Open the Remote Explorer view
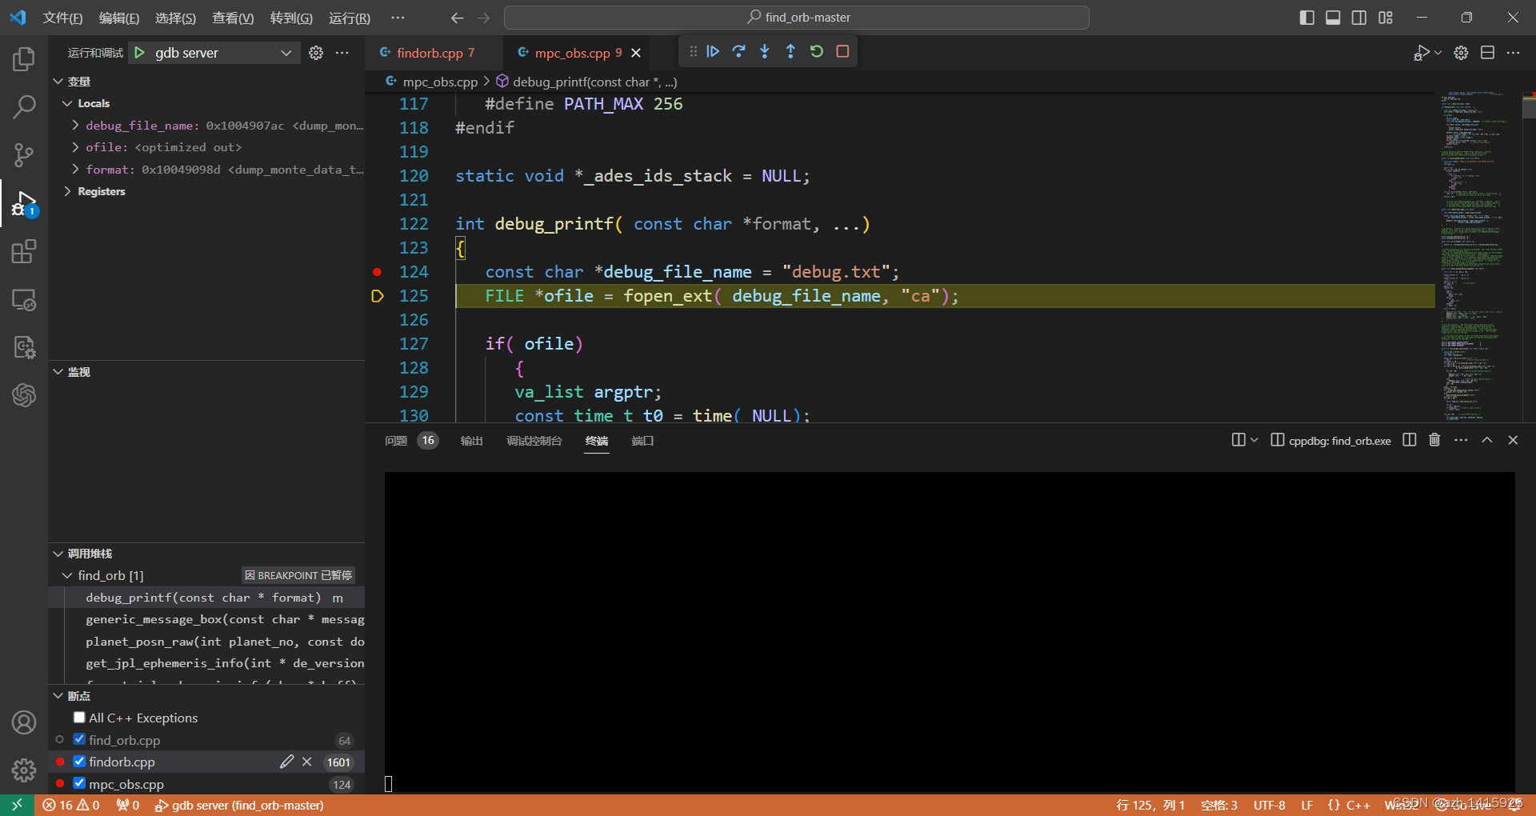1536x816 pixels. pyautogui.click(x=24, y=300)
